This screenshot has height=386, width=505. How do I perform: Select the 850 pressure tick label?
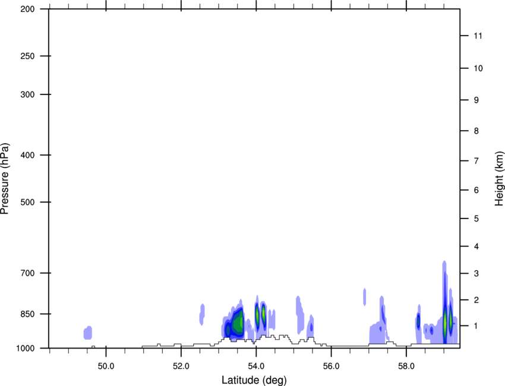[x=27, y=314]
